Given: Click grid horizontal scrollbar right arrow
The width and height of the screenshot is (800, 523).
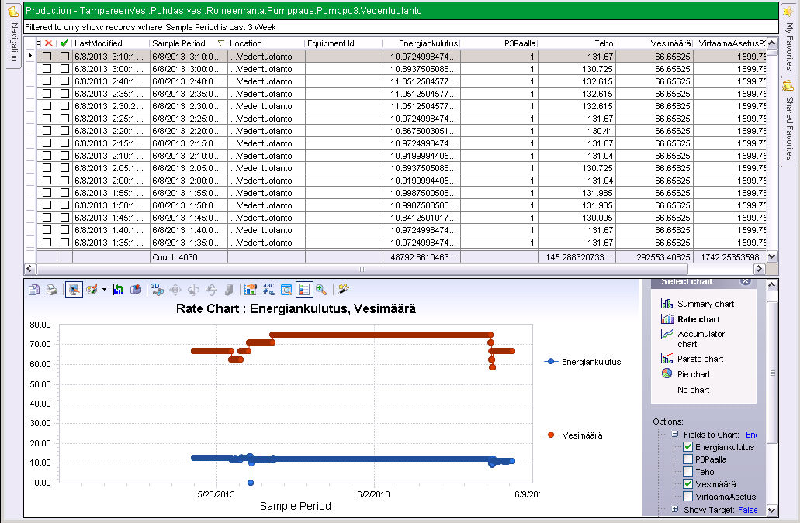Looking at the screenshot, I should tap(760, 269).
